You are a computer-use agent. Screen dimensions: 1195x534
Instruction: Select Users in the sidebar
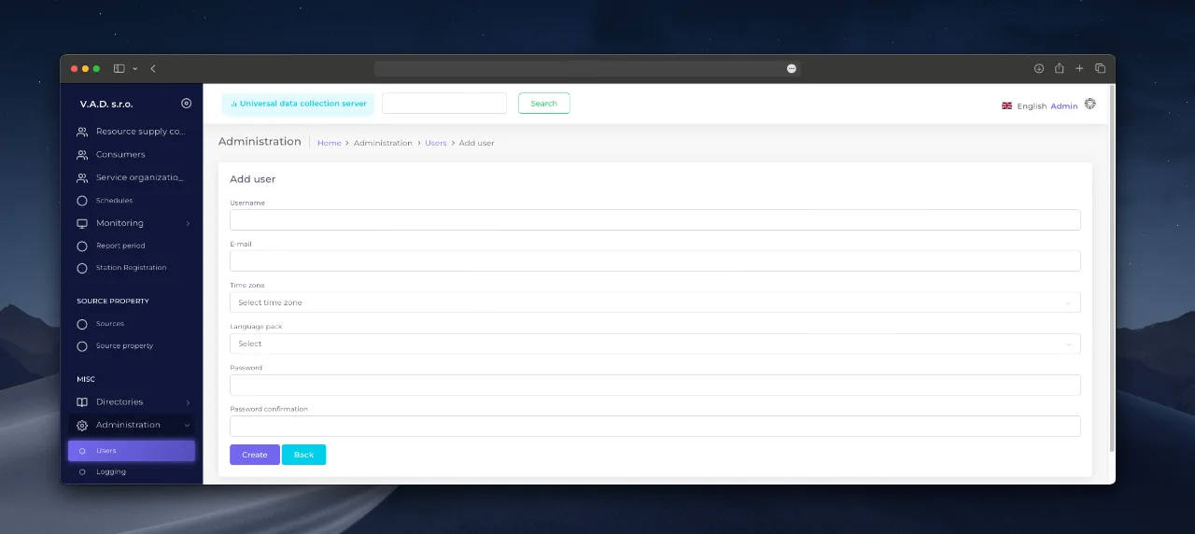tap(132, 451)
